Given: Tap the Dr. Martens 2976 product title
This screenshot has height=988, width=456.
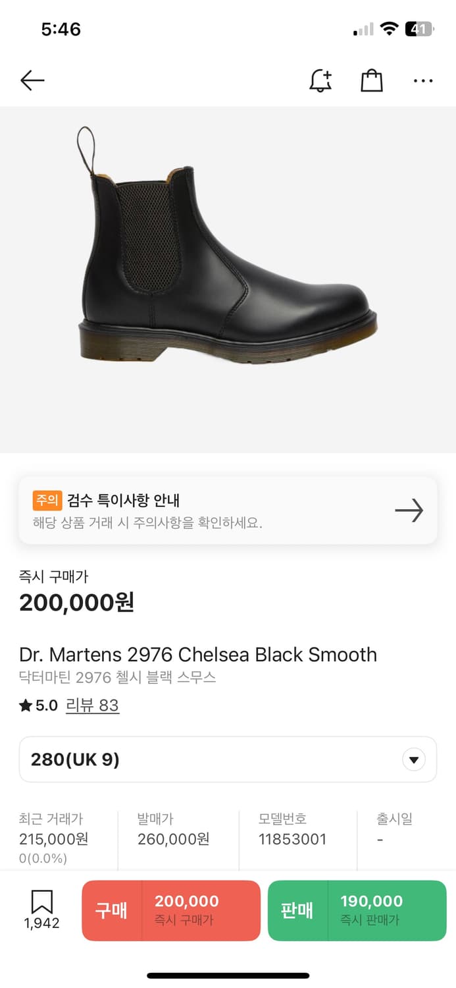Looking at the screenshot, I should pos(197,655).
